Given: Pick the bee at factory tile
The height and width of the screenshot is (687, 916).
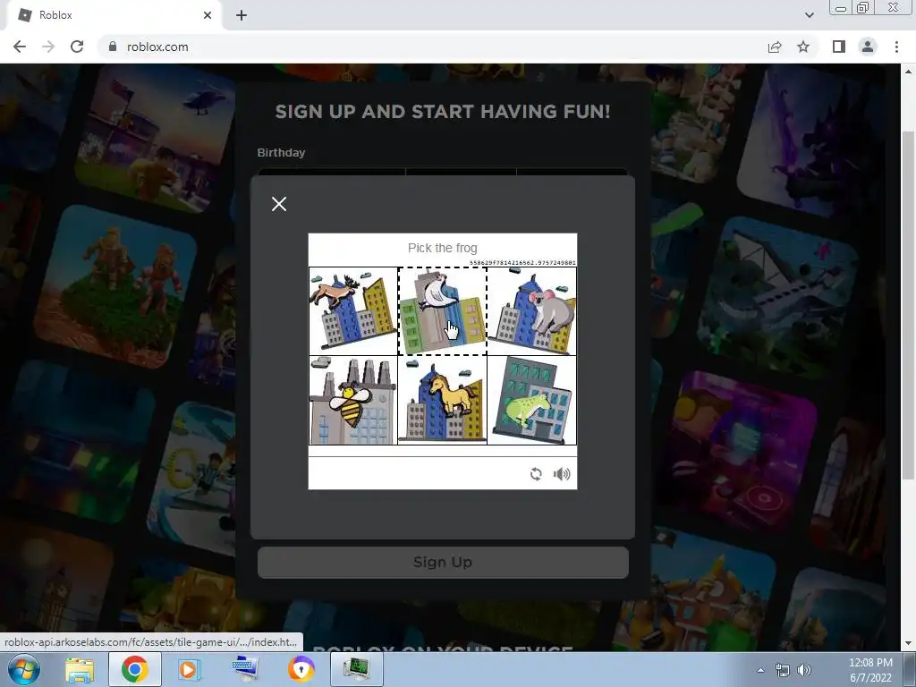Looking at the screenshot, I should point(352,400).
